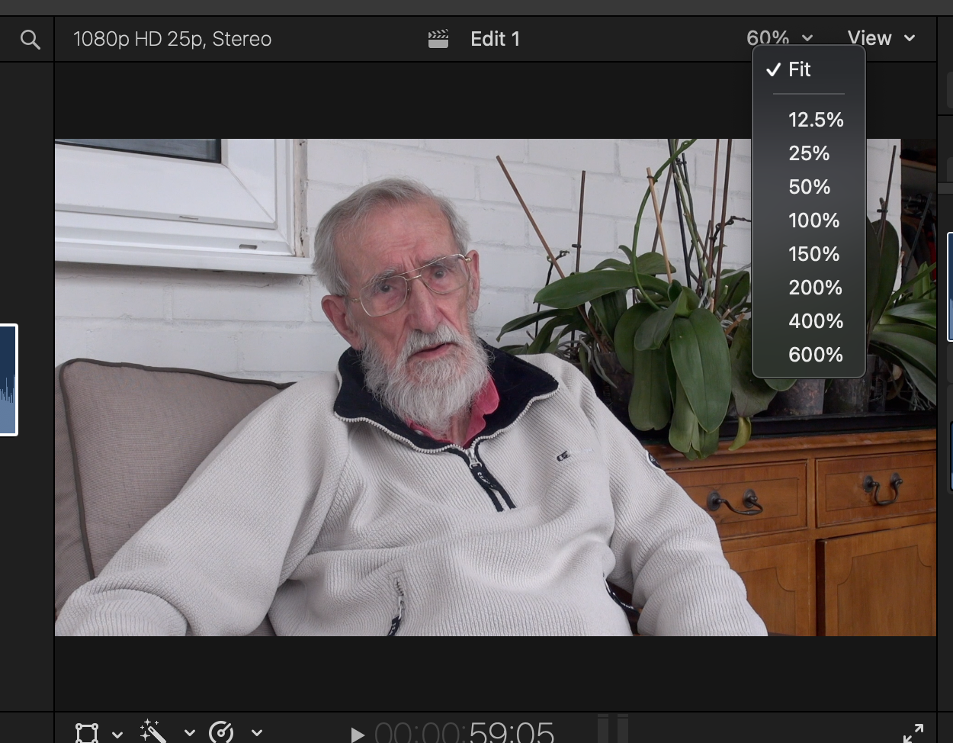
Task: Click the search magnifier icon
Action: 30,40
